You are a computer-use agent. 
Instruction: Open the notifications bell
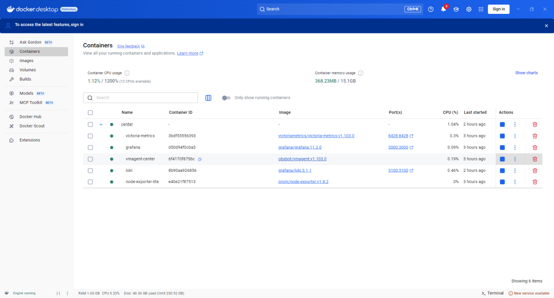pos(443,9)
